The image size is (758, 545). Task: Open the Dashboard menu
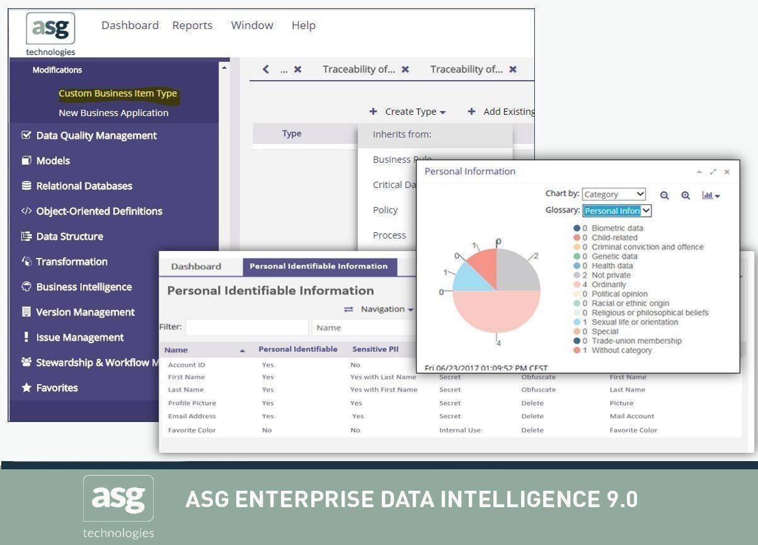click(130, 25)
